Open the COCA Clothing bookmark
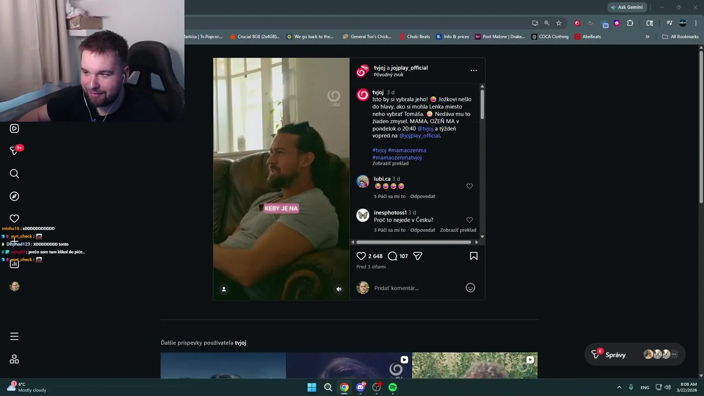The width and height of the screenshot is (704, 396). (550, 37)
